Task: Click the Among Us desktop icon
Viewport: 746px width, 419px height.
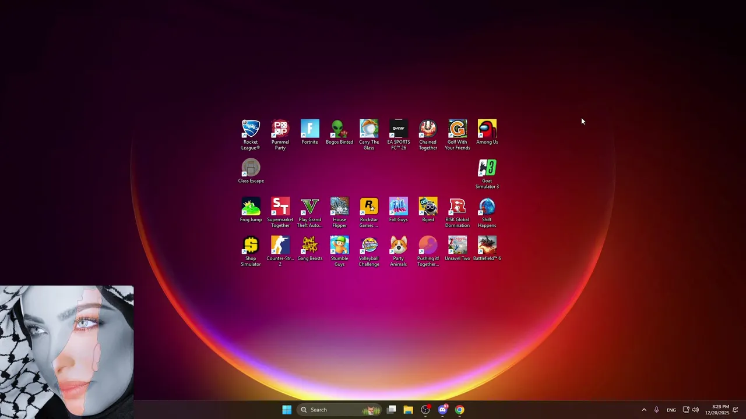Action: [487, 132]
